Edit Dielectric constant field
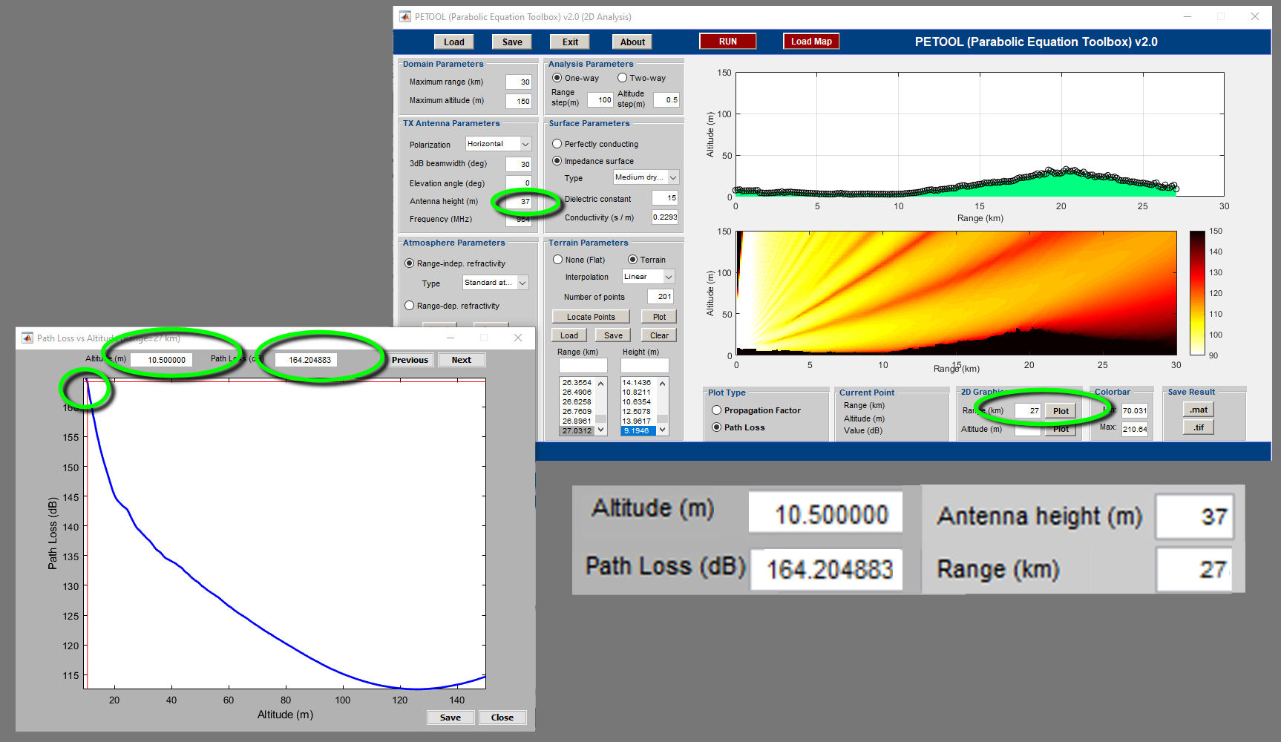Screen dimensions: 1281x742 (665, 198)
